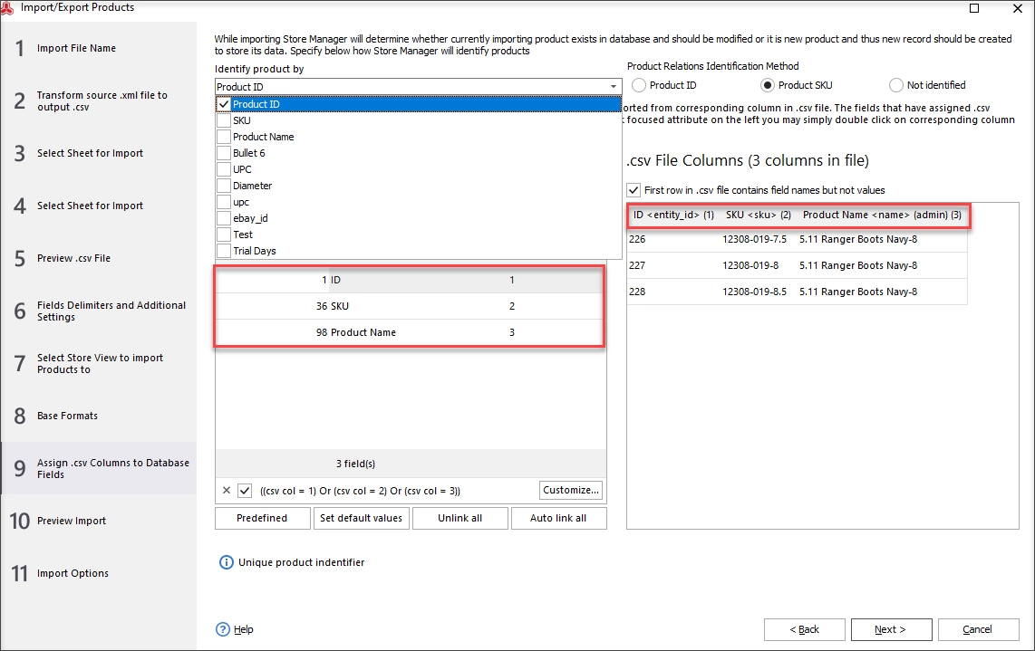Click the Set default values button

coord(361,518)
